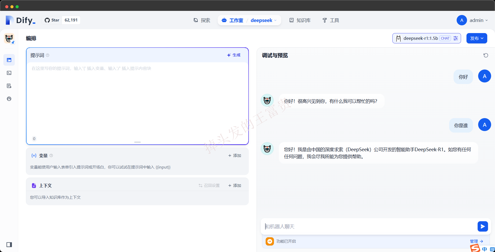
Task: Send the chat message with arrow button
Action: pyautogui.click(x=483, y=226)
